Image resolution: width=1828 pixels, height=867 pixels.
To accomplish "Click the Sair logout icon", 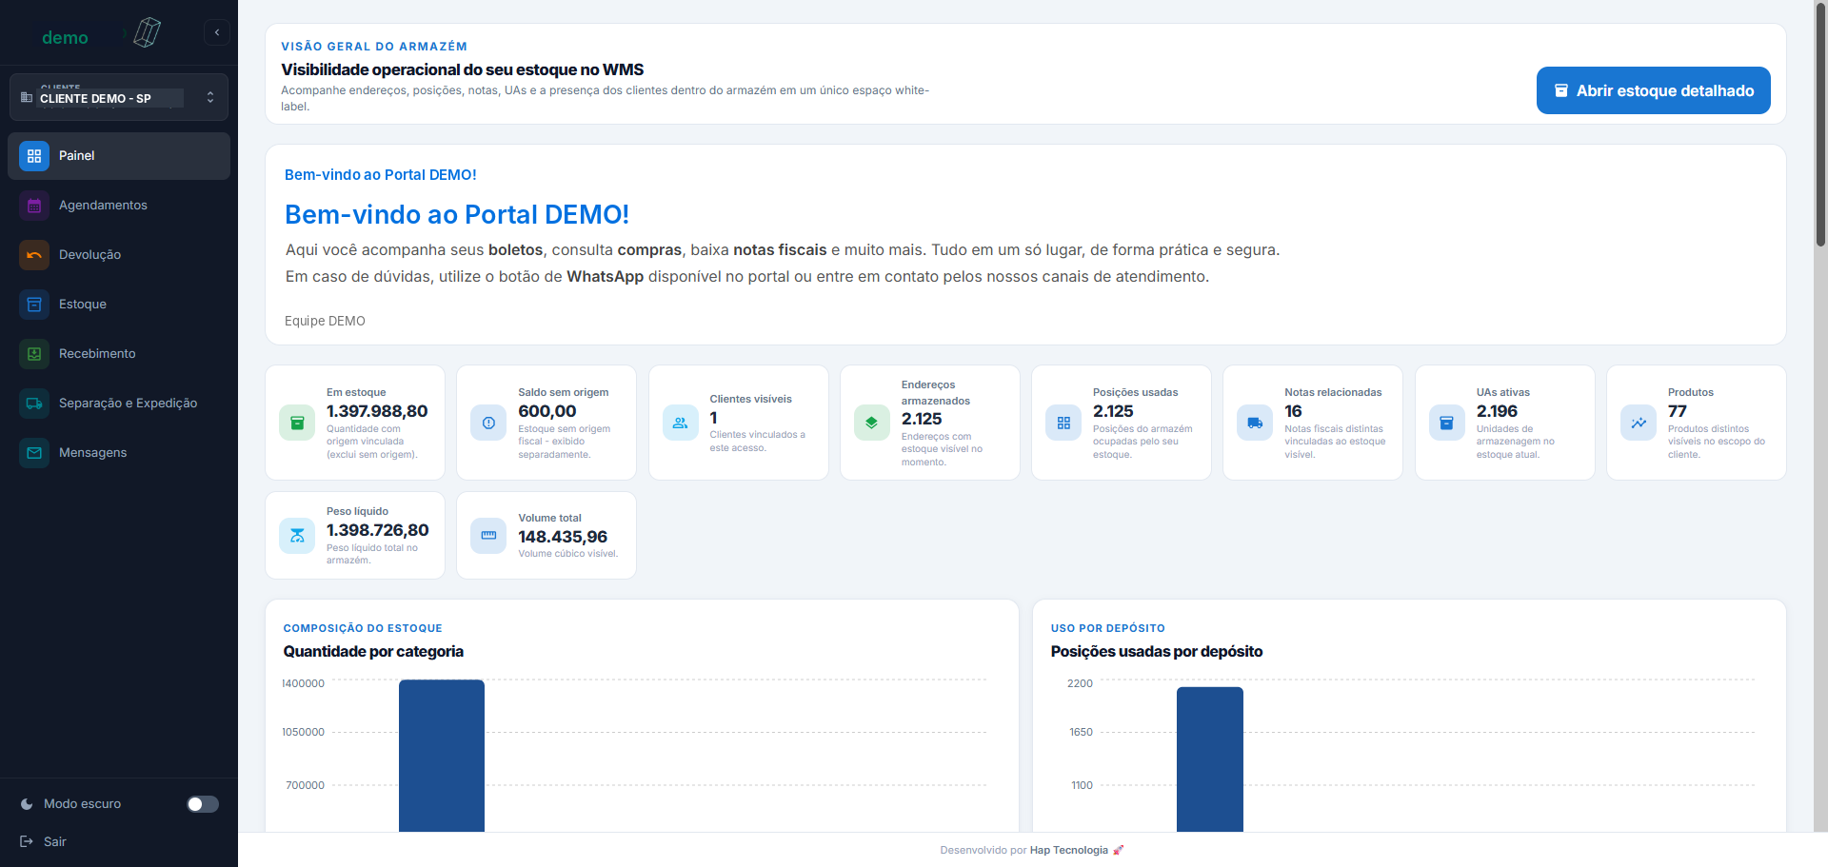I will [27, 841].
